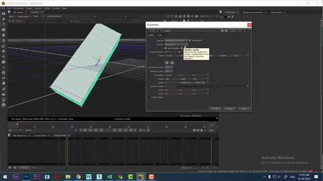Open the rgba channel set dropdown
This screenshot has width=323, height=181.
[x=12, y=17]
